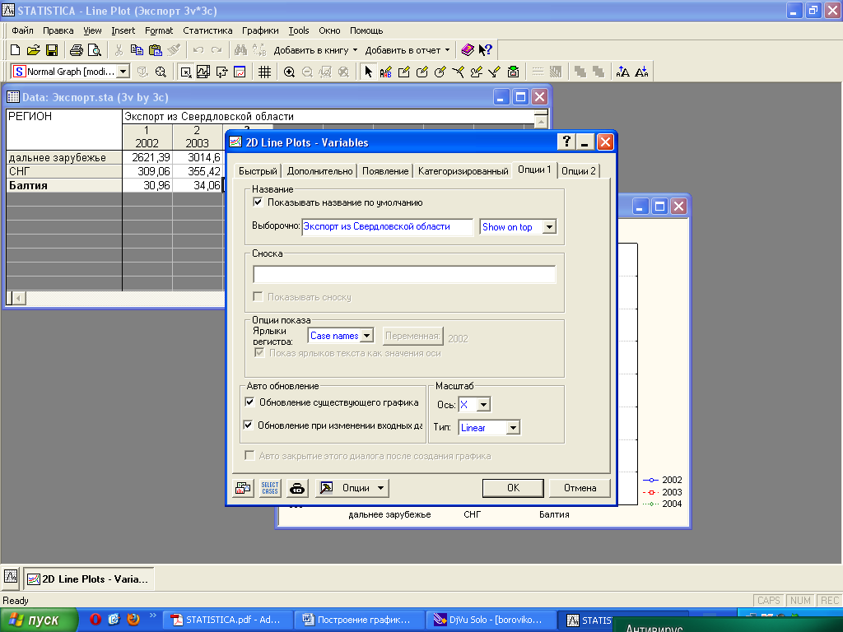Open the Ось X axis dropdown
The width and height of the screenshot is (843, 632).
[x=484, y=404]
